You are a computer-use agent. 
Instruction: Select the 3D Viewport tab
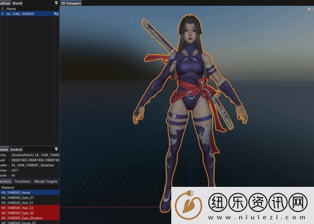tap(71, 3)
